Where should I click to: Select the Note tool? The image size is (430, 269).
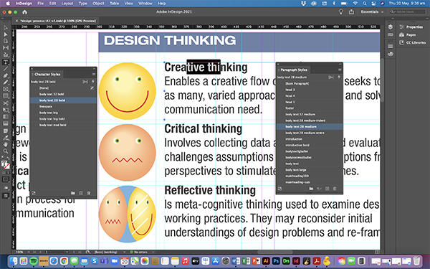(6, 131)
